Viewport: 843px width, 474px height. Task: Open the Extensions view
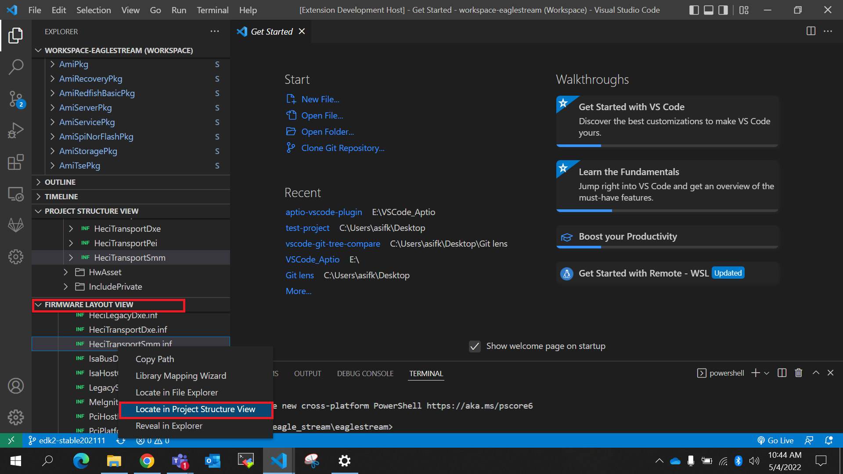(16, 162)
